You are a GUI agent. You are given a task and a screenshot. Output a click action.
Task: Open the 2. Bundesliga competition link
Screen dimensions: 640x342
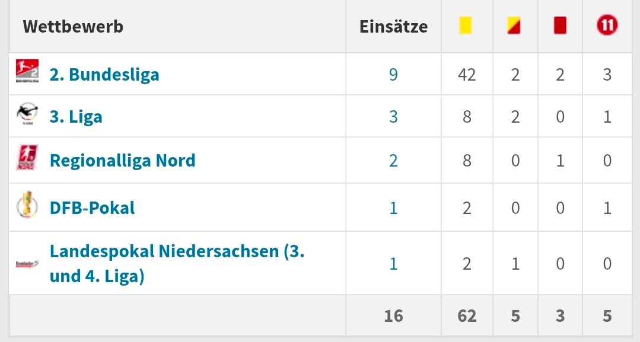104,75
